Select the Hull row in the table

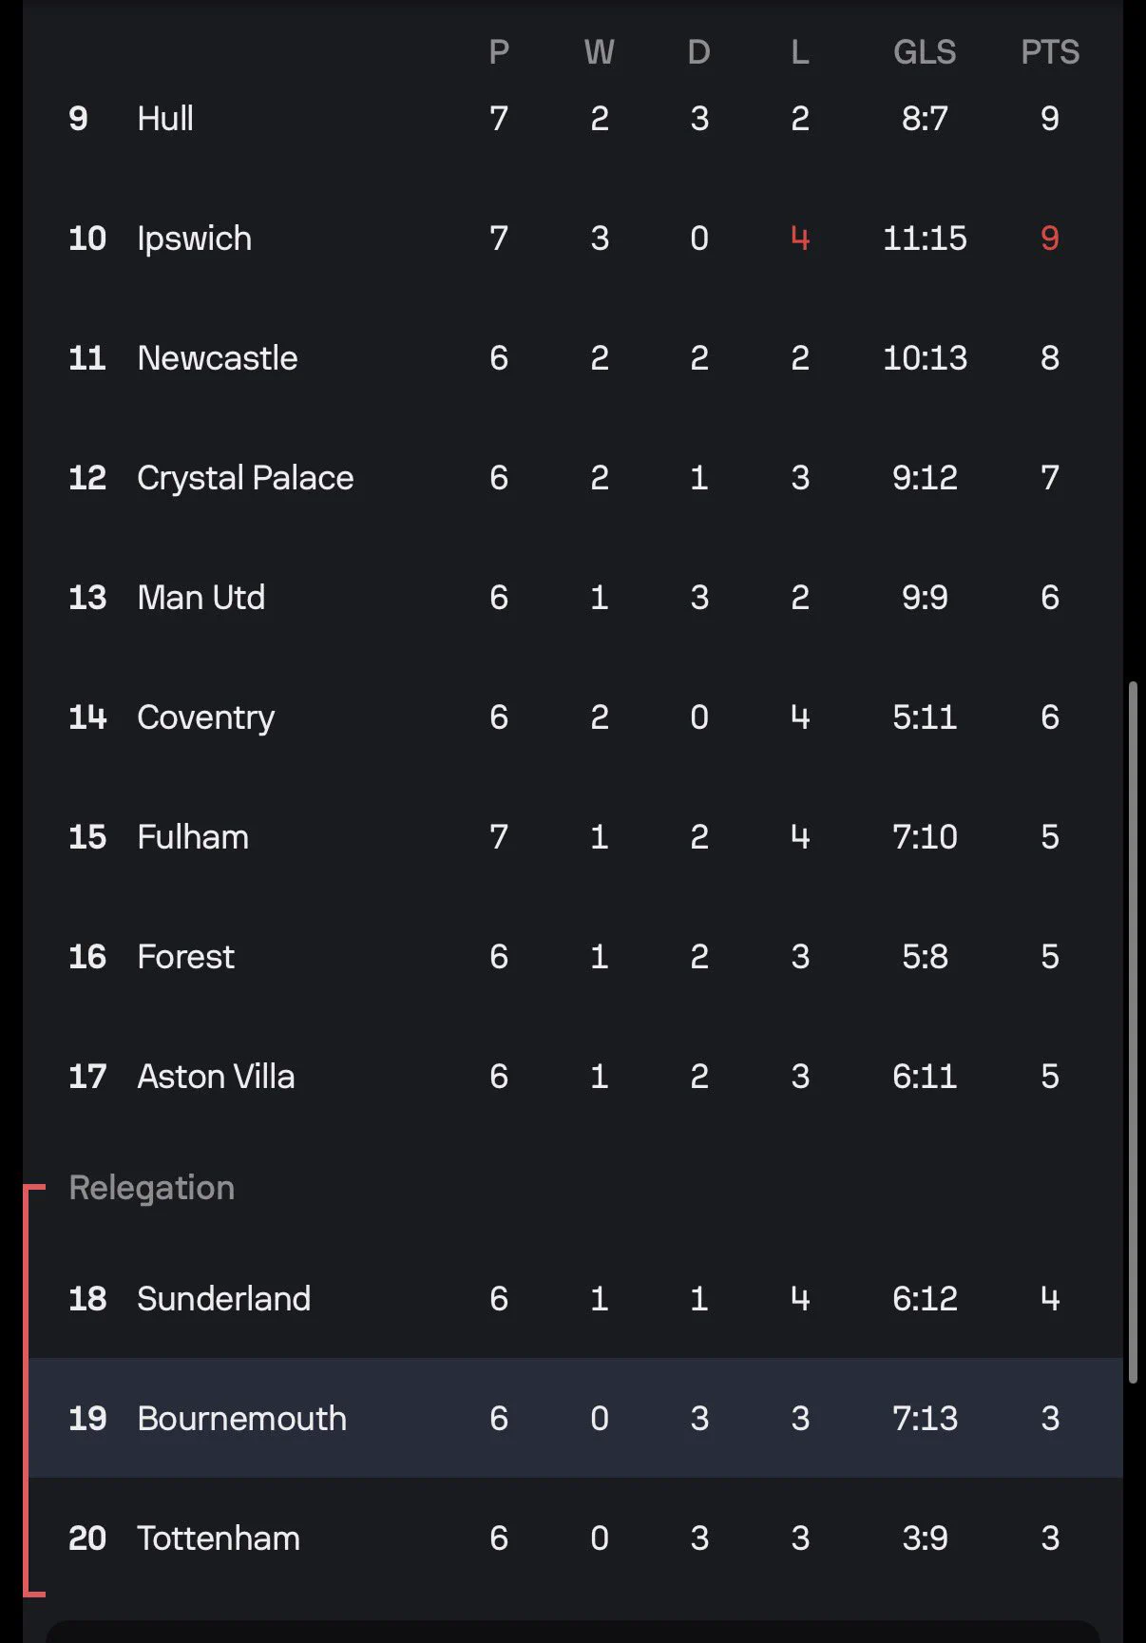[x=573, y=119]
